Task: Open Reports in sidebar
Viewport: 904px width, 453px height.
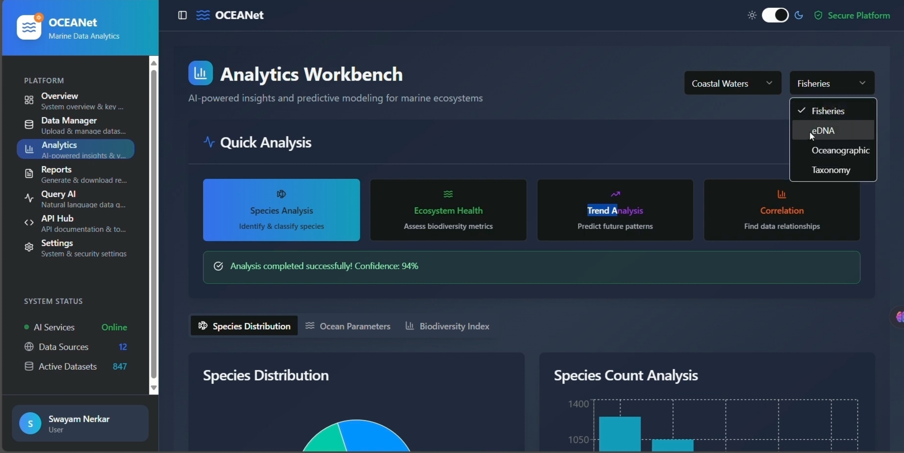Action: (x=75, y=174)
